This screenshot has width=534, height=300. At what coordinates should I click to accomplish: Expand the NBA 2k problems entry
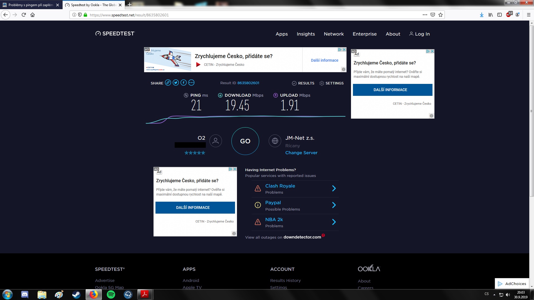click(334, 222)
